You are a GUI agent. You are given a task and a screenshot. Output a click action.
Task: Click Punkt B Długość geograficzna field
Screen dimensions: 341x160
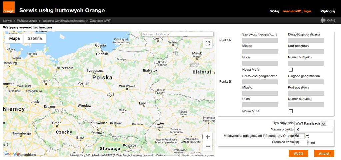[x=306, y=82]
